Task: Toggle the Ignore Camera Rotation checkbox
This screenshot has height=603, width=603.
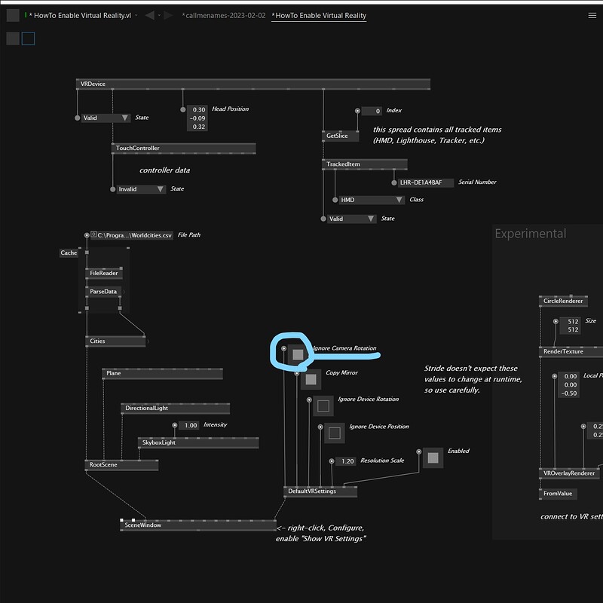Action: [298, 354]
